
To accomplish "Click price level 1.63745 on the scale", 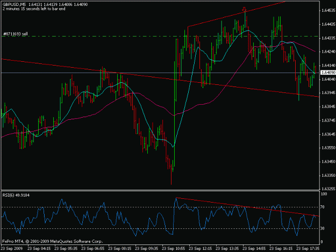I will click(328, 120).
